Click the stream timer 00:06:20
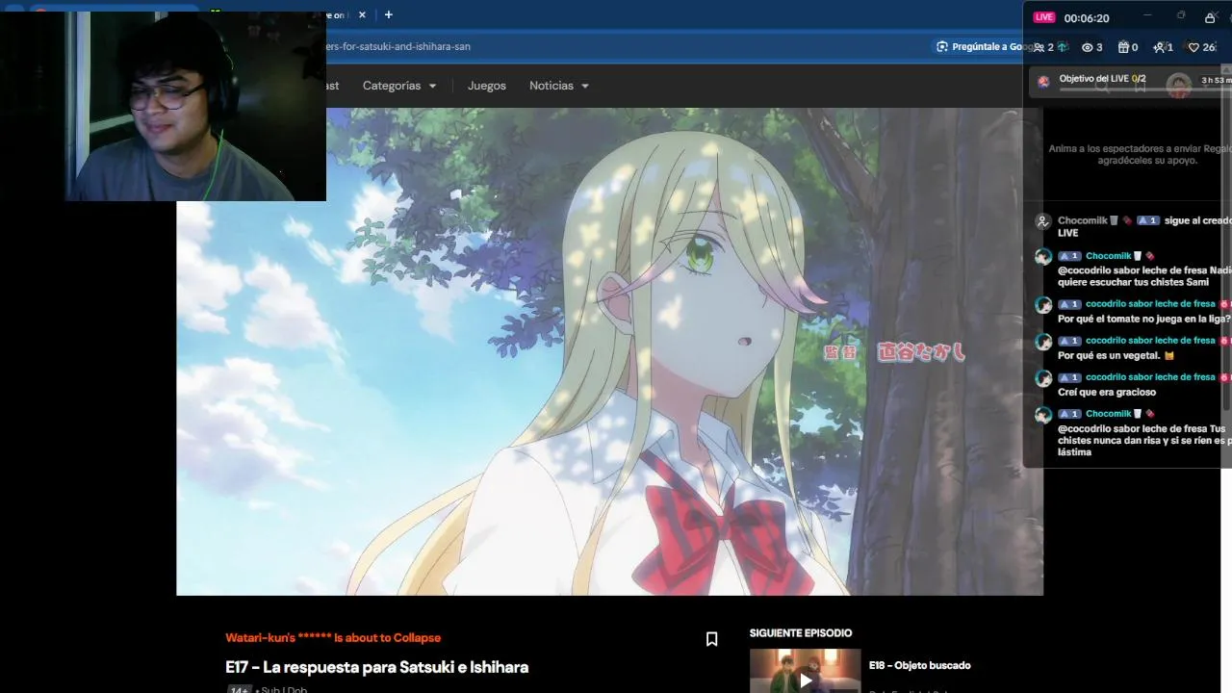Viewport: 1232px width, 693px height. pos(1087,18)
